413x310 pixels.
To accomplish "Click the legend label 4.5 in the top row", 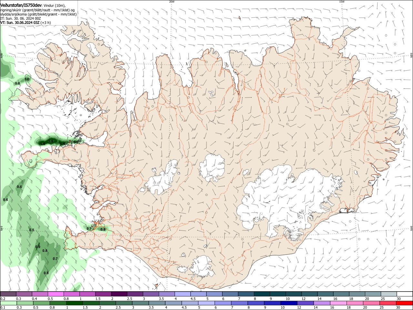I will point(193,299).
